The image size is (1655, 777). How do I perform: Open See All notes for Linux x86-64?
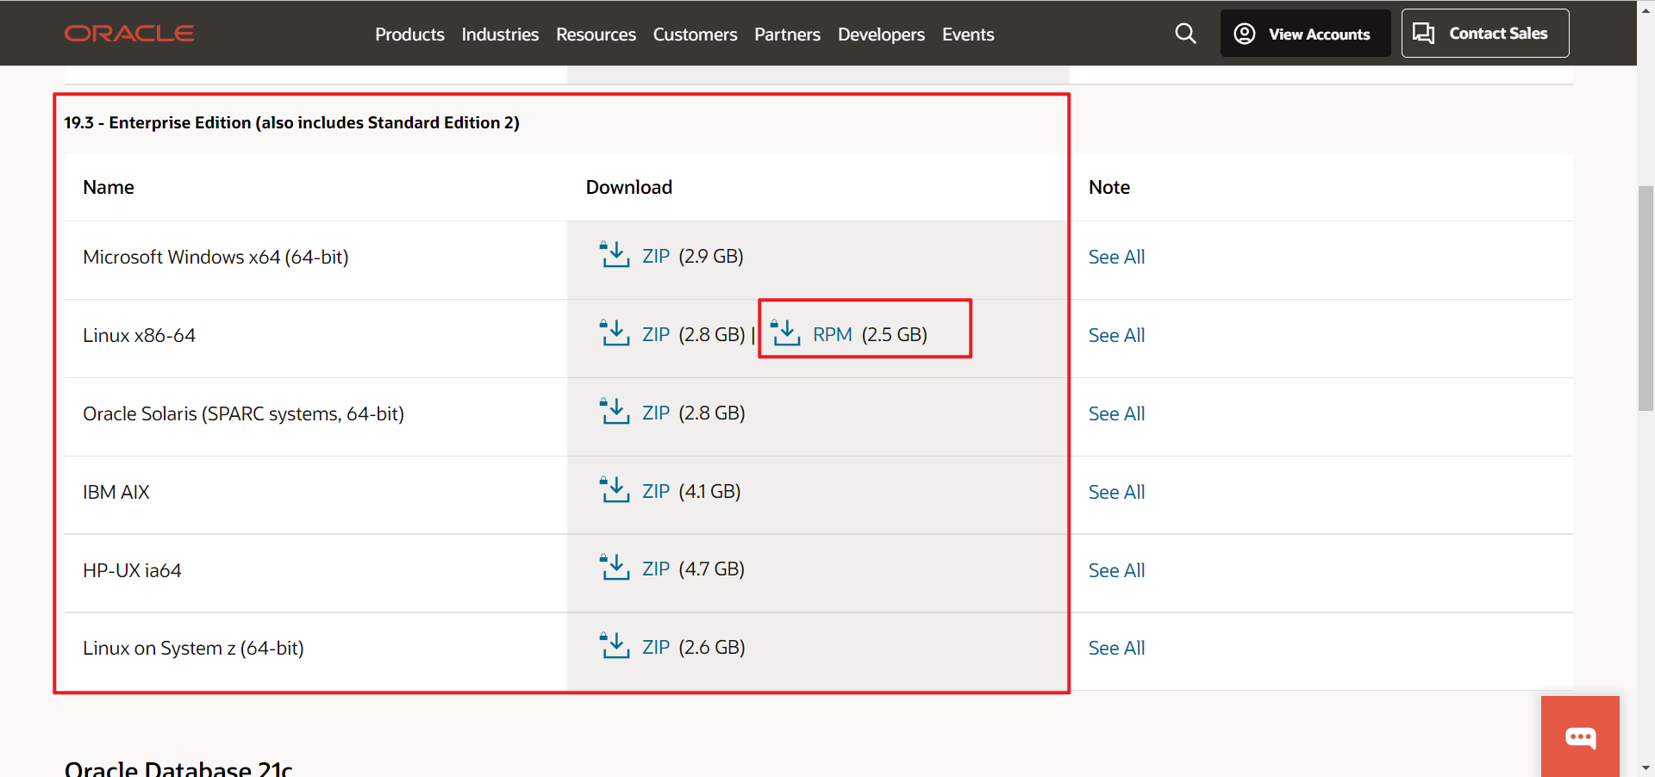[x=1115, y=335]
